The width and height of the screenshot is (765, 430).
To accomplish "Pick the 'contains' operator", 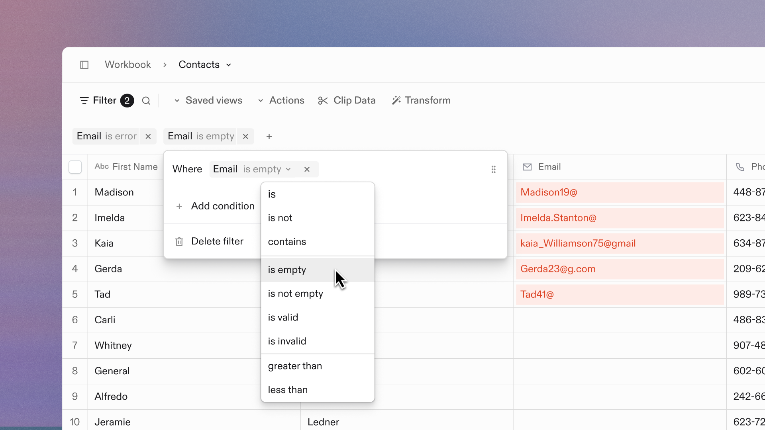I will [287, 242].
